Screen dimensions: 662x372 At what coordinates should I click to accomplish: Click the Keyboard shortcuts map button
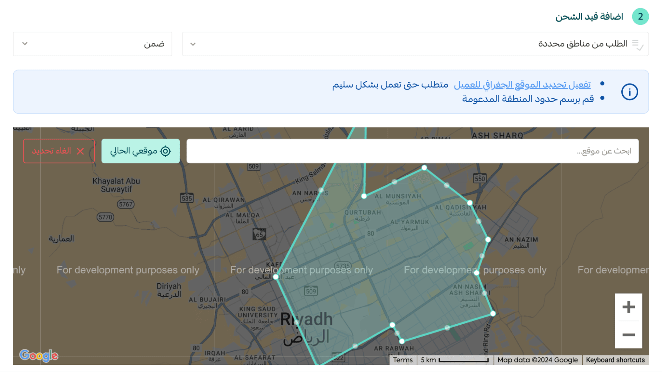tap(615, 360)
